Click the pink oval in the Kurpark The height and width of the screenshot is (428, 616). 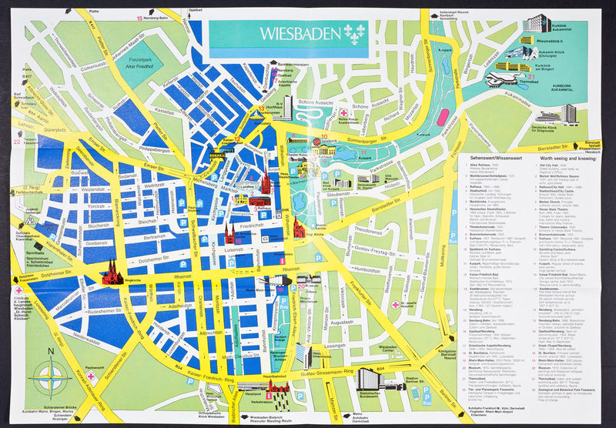(444, 117)
